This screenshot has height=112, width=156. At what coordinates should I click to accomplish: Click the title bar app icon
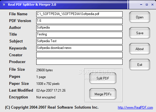click(4, 5)
